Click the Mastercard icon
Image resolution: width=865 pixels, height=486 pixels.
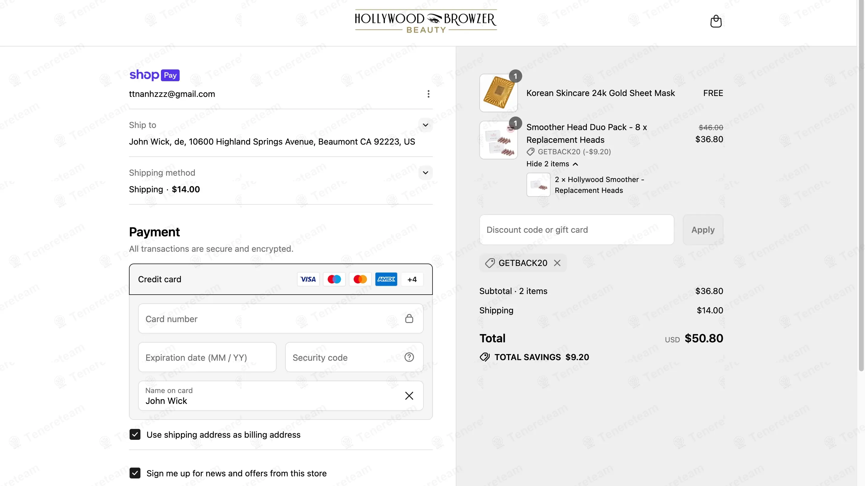pyautogui.click(x=360, y=279)
